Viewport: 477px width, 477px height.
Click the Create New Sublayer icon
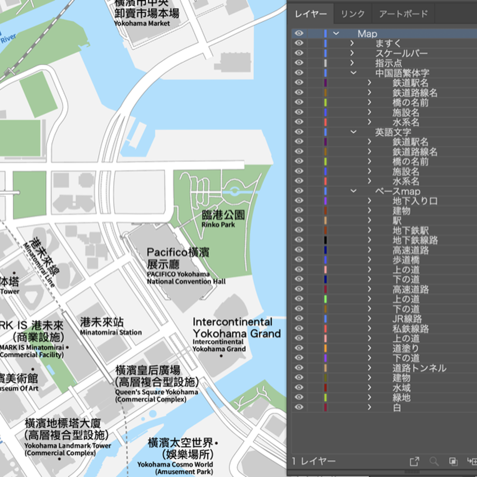pyautogui.click(x=472, y=461)
